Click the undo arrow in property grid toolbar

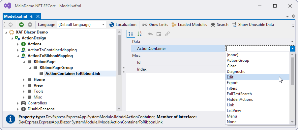click(x=150, y=34)
